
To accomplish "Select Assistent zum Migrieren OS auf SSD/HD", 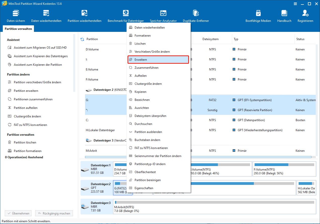I will pyautogui.click(x=37, y=48).
